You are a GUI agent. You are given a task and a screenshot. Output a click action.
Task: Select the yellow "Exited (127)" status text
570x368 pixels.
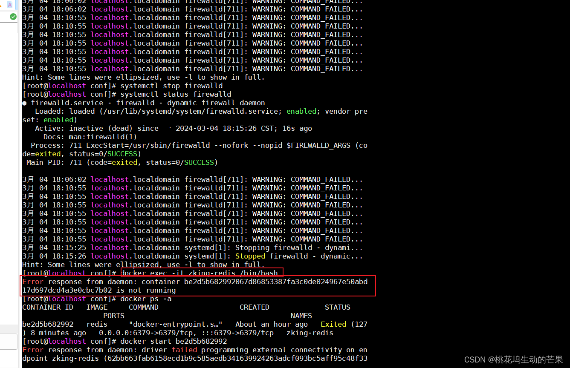click(x=341, y=324)
